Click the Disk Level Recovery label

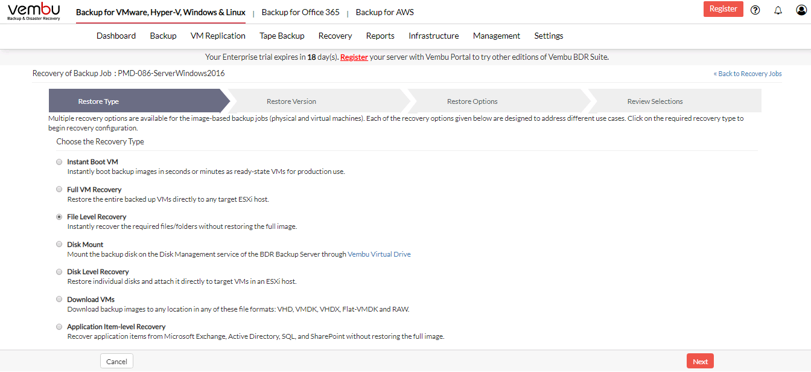[x=98, y=272]
